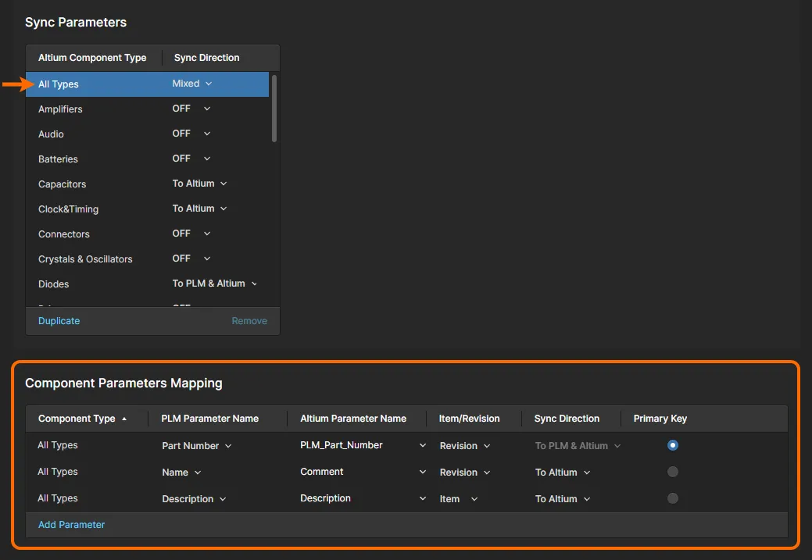Sort by Component Type column arrow
The width and height of the screenshot is (812, 560).
click(x=123, y=419)
